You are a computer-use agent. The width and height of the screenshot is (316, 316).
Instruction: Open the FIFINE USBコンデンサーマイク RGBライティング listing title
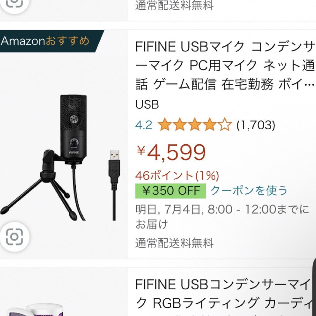224,294
